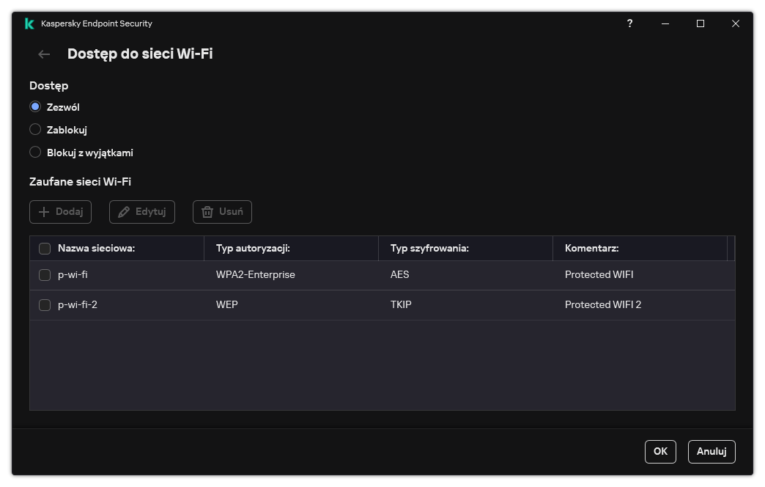Select the Zablokuj radio option
This screenshot has height=487, width=765.
(x=35, y=130)
